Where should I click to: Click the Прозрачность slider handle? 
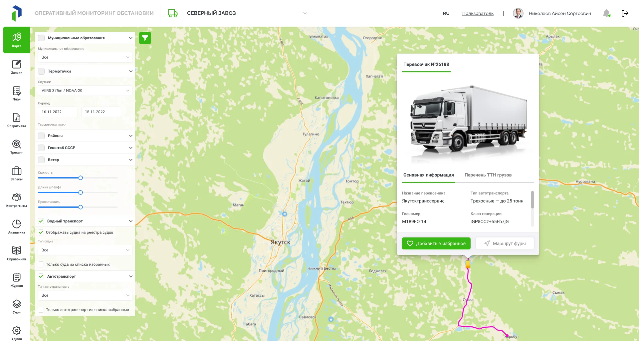[x=81, y=207]
